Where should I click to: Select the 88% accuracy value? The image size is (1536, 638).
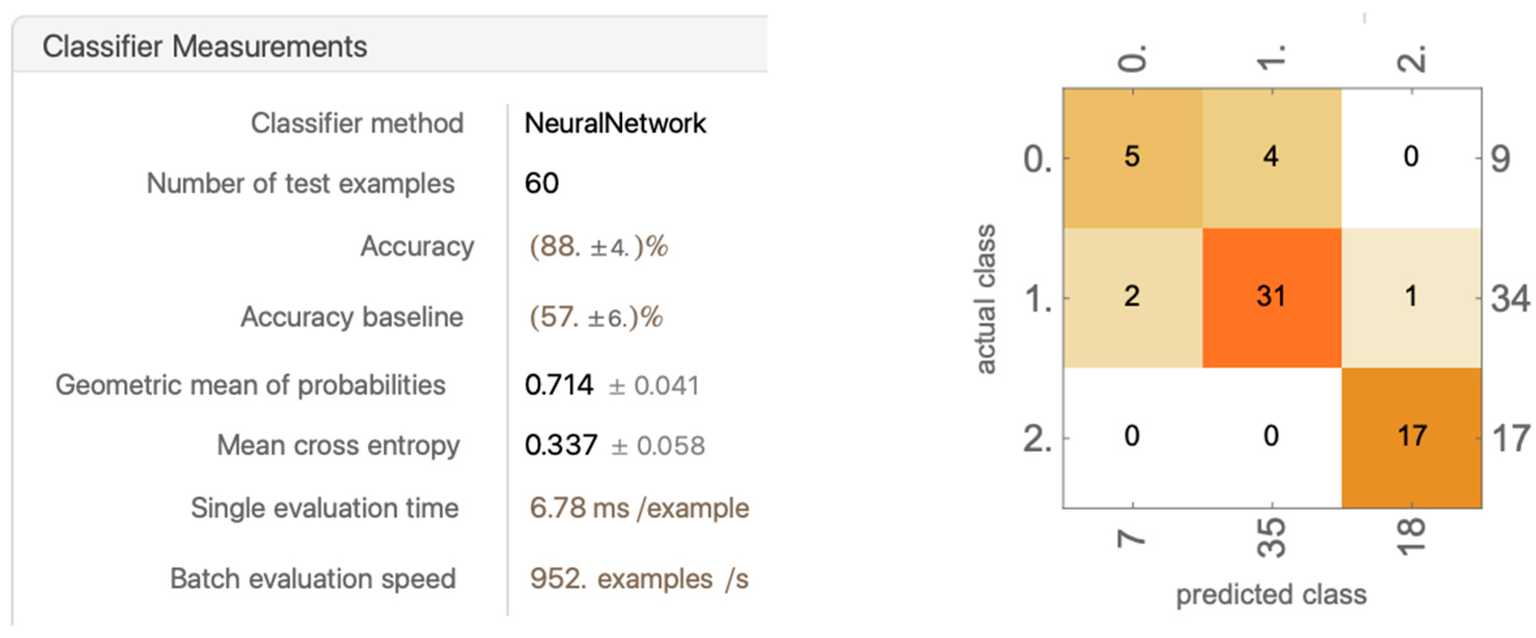599,246
